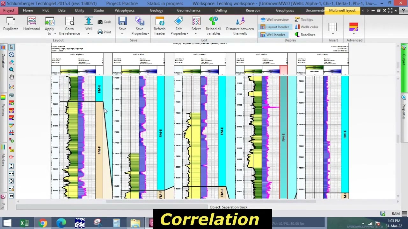Screen dimensions: 408x229
Task: Click the Print button
Action: coord(104,32)
